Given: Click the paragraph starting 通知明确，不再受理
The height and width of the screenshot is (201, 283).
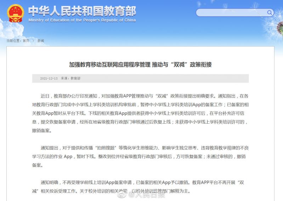Looking at the screenshot, I should click(x=138, y=187).
